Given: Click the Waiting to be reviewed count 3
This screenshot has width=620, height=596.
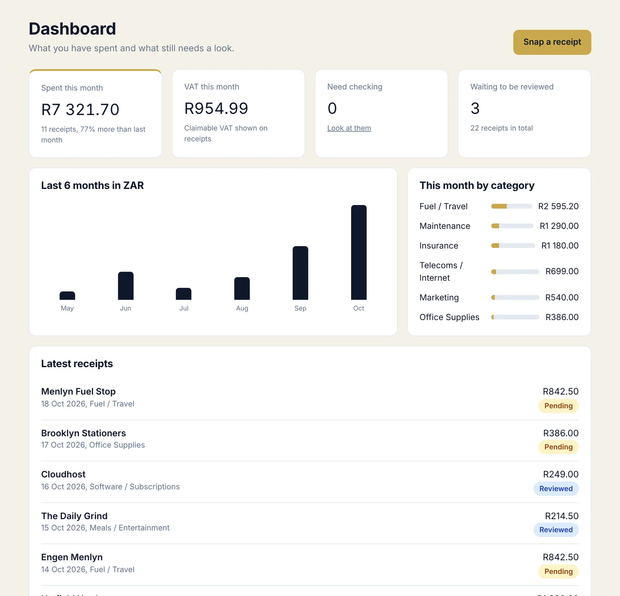Looking at the screenshot, I should pos(475,109).
